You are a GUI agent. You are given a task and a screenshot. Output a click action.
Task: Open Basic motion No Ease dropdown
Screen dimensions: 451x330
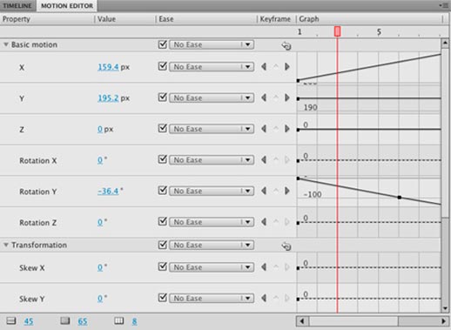click(x=212, y=44)
